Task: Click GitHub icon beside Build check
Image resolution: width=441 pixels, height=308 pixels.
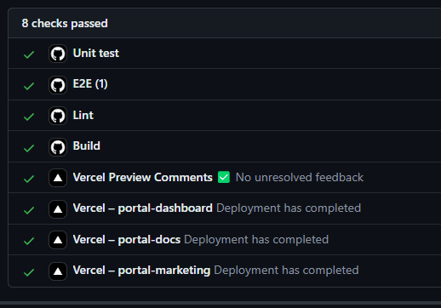Action: pyautogui.click(x=58, y=147)
